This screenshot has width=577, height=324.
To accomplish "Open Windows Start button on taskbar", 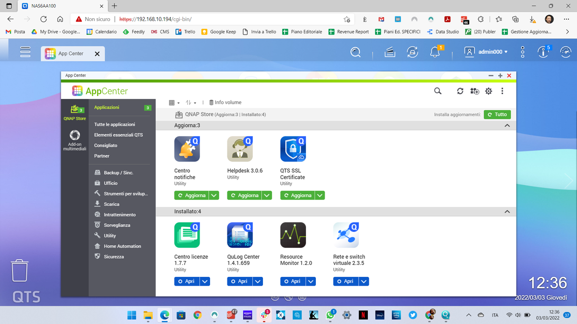I will [131, 315].
